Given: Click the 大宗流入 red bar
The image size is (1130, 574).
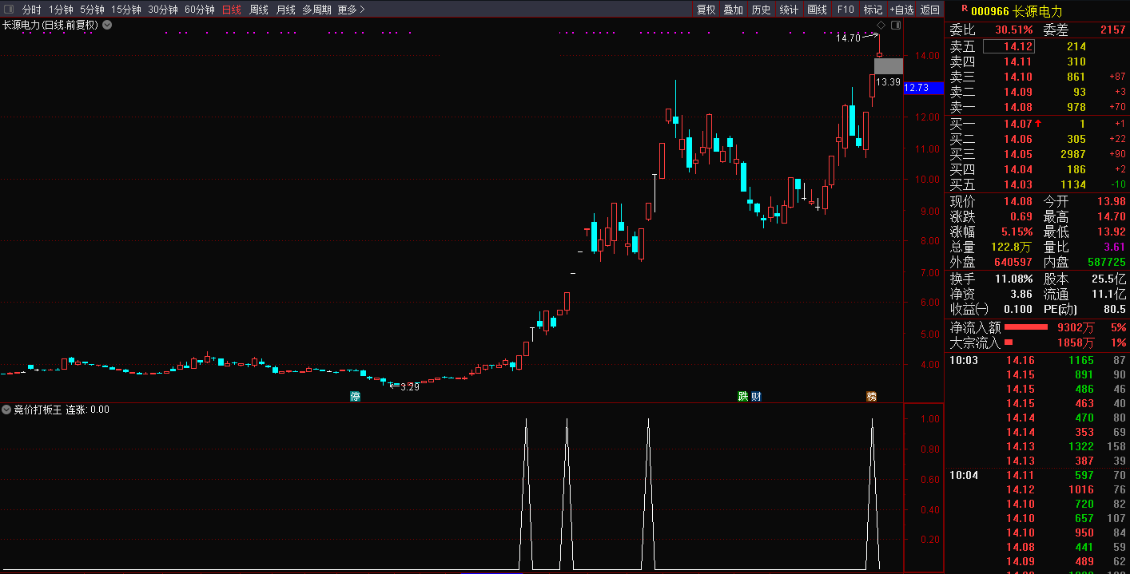Looking at the screenshot, I should click(x=1009, y=342).
